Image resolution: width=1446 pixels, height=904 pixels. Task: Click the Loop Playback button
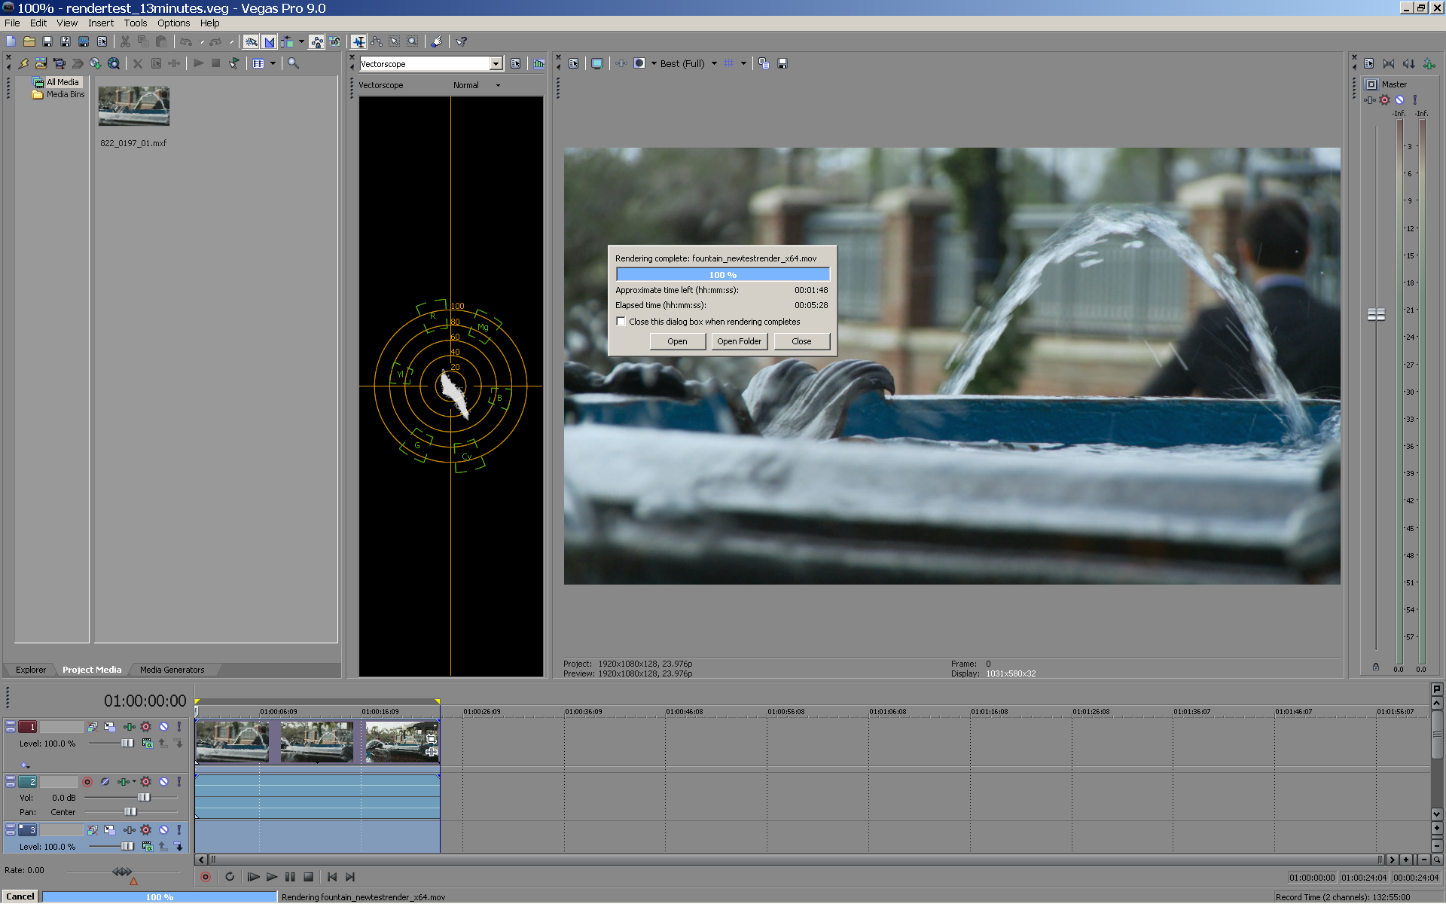(230, 877)
